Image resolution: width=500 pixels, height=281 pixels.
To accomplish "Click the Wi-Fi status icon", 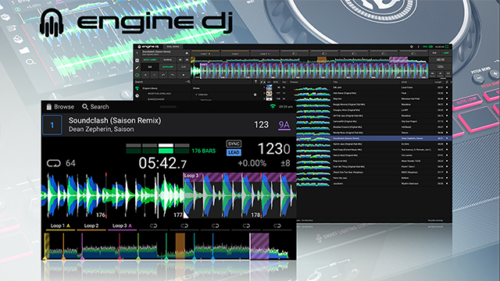I will (x=273, y=107).
